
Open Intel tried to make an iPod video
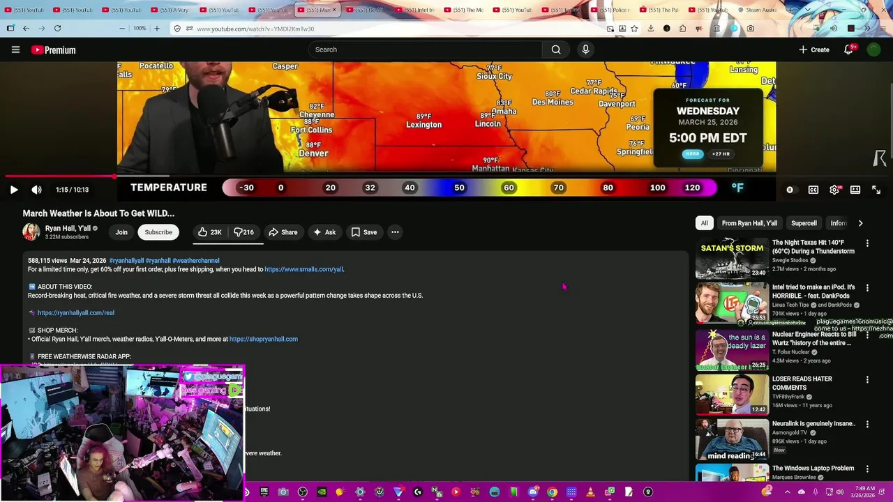[x=732, y=303]
